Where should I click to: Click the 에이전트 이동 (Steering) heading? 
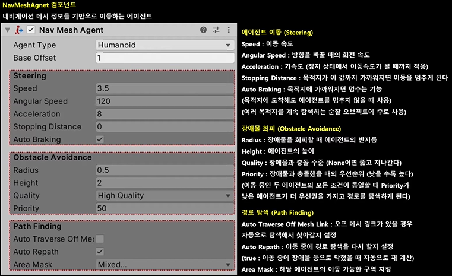[277, 32]
